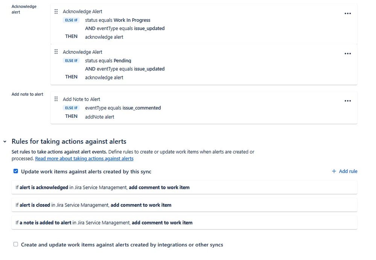Image resolution: width=376 pixels, height=260 pixels.
Task: Uncheck Update work items against alerts checkbox
Action: pyautogui.click(x=15, y=171)
